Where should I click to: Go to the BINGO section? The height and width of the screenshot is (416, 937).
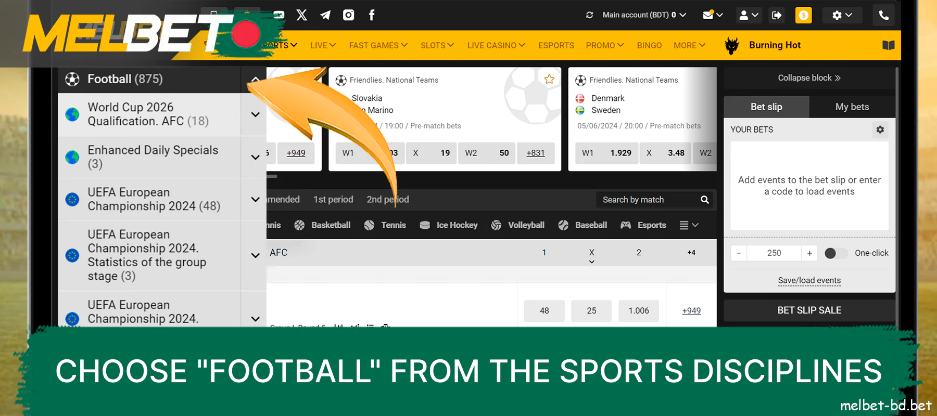(649, 45)
